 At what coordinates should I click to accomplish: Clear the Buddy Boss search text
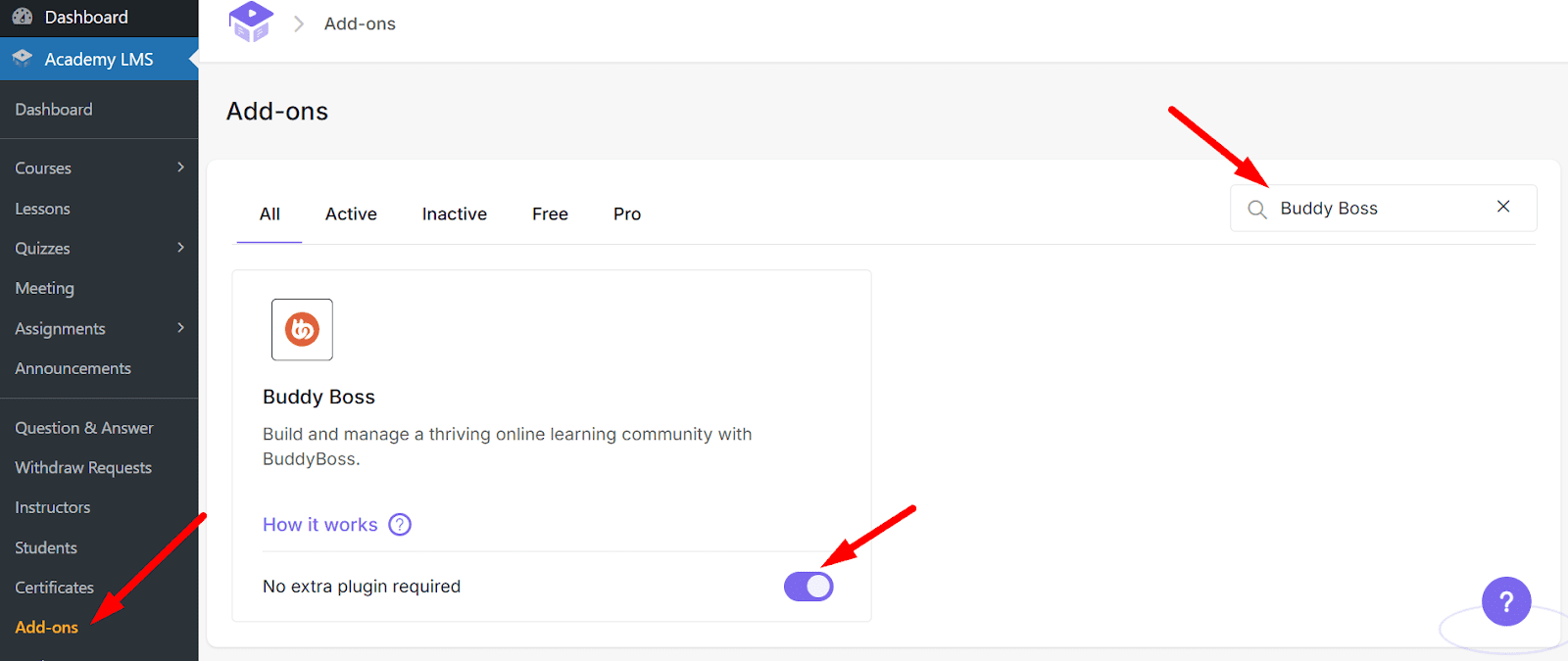[1503, 207]
